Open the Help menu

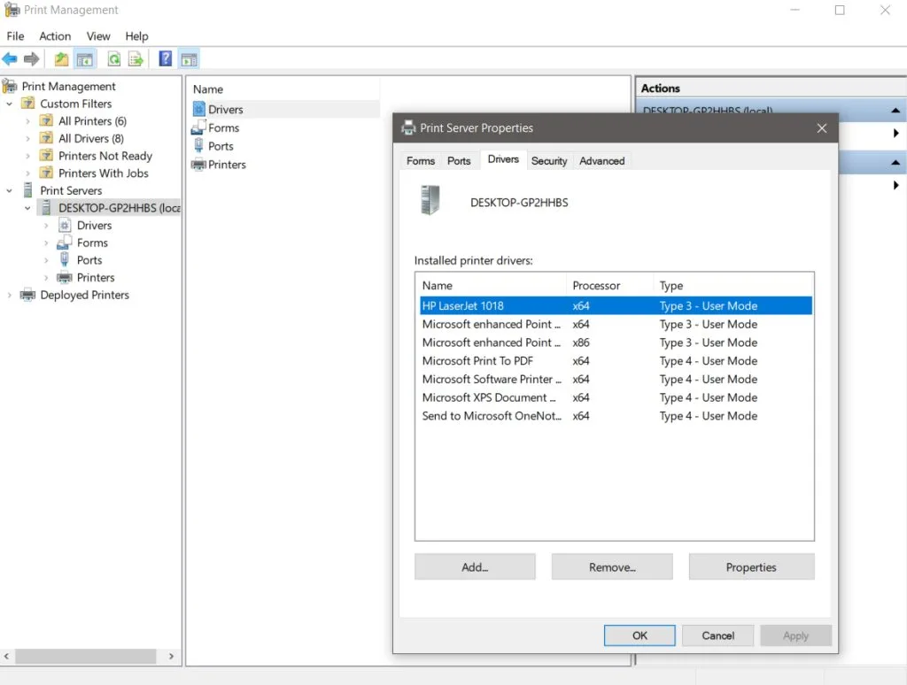pyautogui.click(x=137, y=35)
